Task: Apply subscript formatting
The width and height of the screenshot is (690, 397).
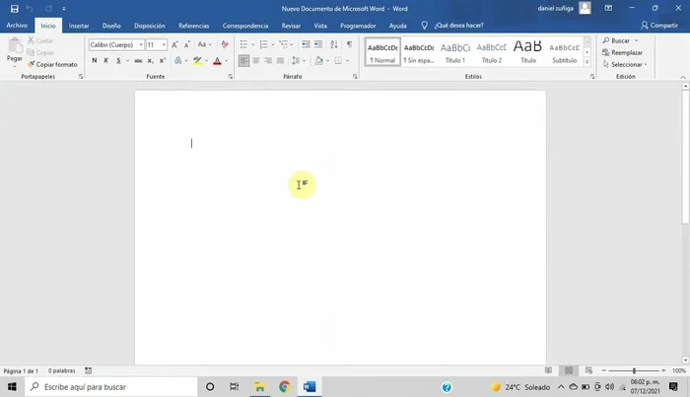Action: point(151,61)
